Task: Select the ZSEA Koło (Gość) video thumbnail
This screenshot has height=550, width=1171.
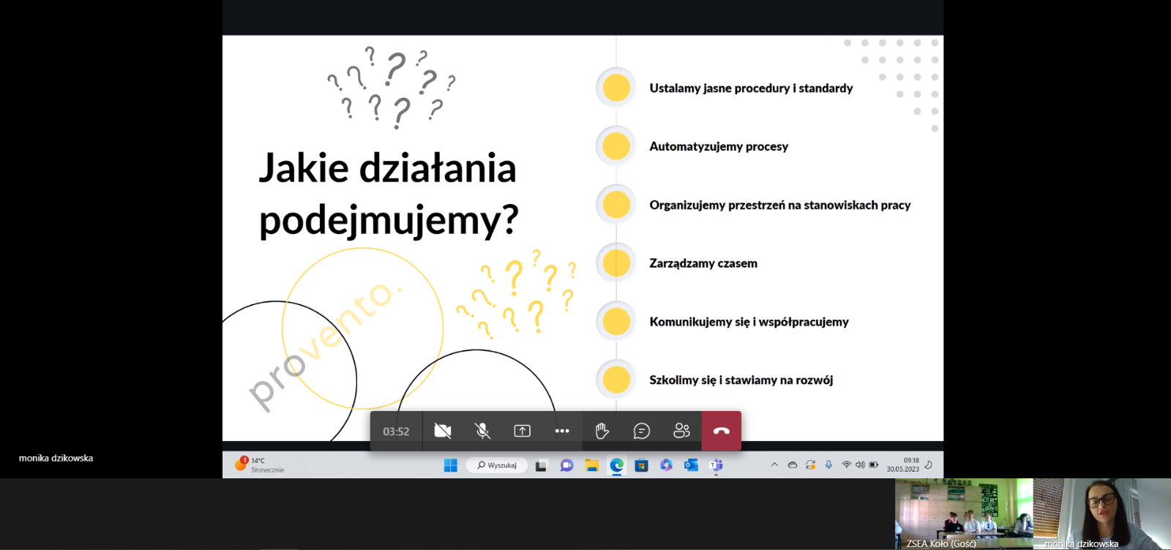Action: pyautogui.click(x=963, y=513)
